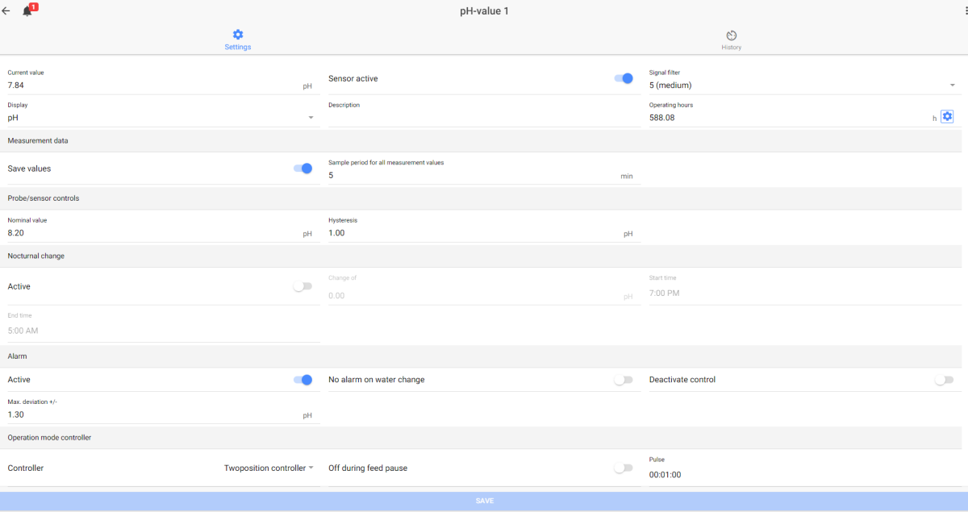Open notifications bell with badge

click(x=28, y=10)
